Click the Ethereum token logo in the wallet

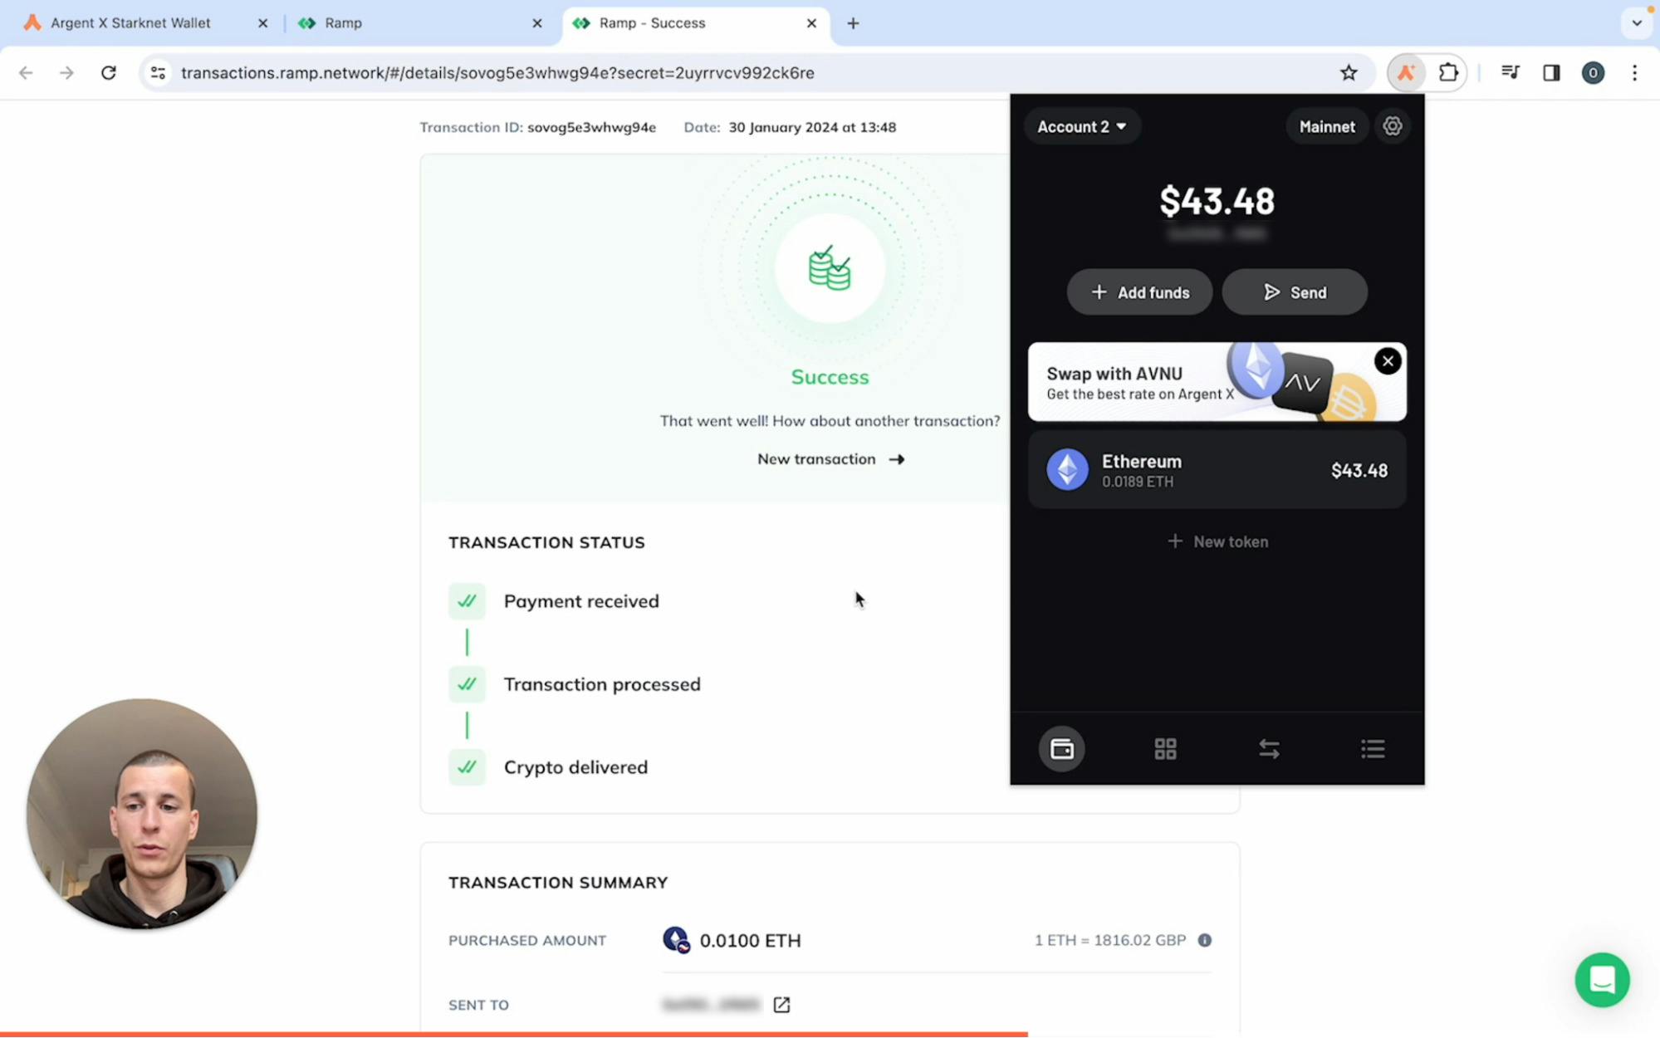point(1067,470)
